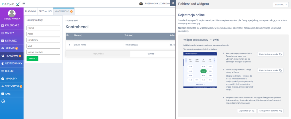
Task: Open Kalendarz from the sidebar
Action: pos(12,25)
